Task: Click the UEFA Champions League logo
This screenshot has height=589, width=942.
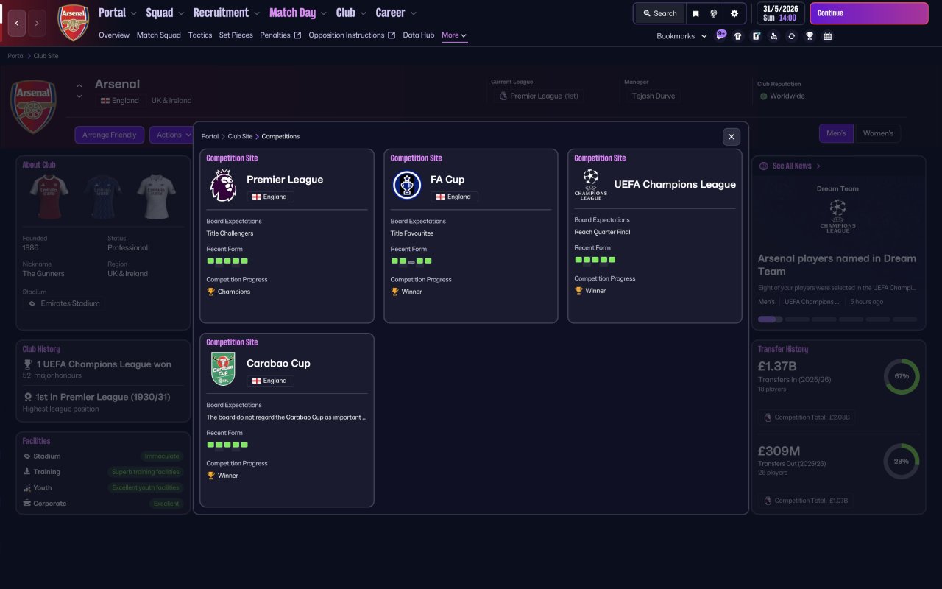Action: point(591,185)
